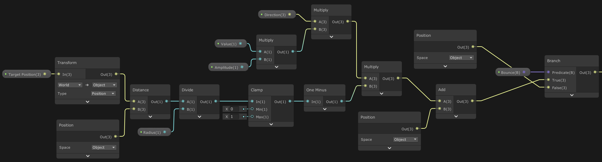Click the Clamp Max X value field showing 1
The height and width of the screenshot is (162, 602).
234,117
